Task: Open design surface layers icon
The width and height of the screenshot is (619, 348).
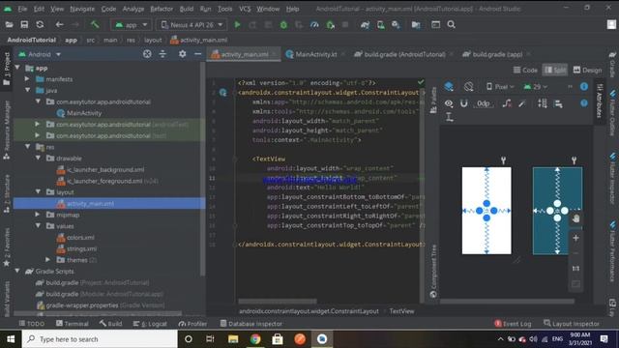Action: (449, 87)
